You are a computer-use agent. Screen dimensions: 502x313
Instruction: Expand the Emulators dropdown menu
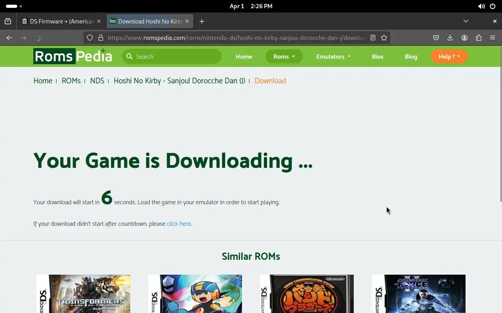333,56
